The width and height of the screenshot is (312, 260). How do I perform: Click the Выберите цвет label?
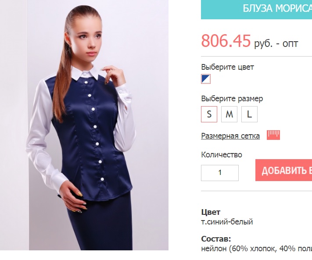[x=227, y=67]
